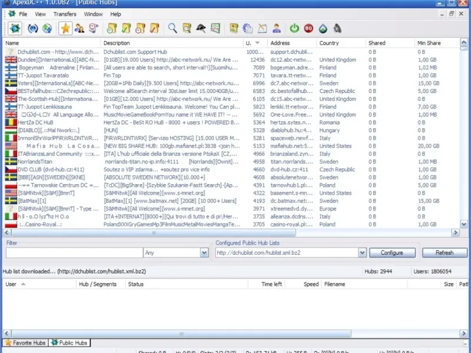Open Finished Uploads folder-with-red-check icon
The image size is (471, 353).
point(155,28)
